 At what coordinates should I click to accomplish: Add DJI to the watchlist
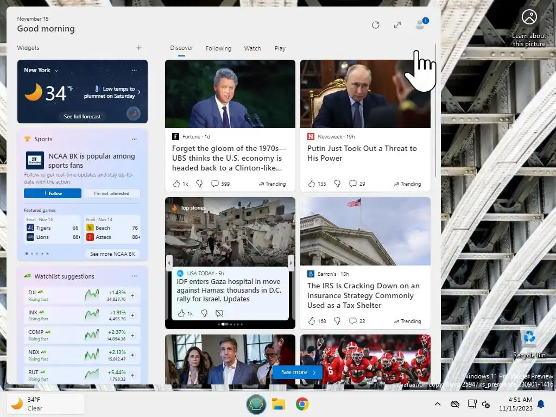click(x=132, y=295)
